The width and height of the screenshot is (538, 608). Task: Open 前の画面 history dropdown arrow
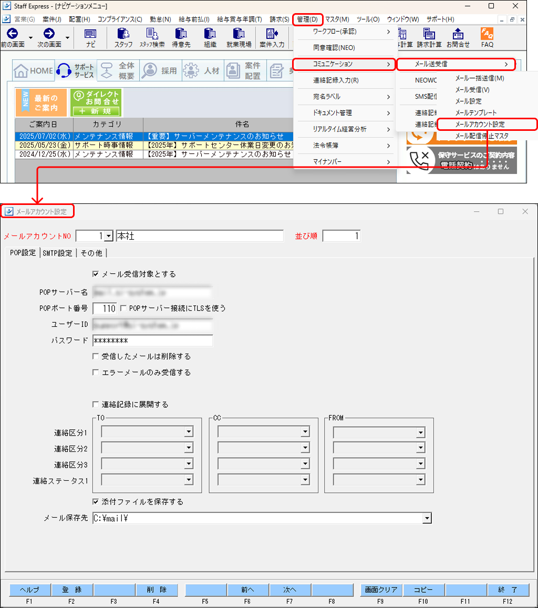click(30, 38)
